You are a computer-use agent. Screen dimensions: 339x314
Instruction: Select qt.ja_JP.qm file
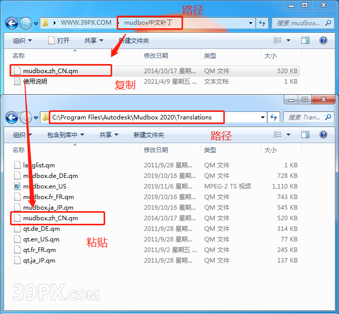pyautogui.click(x=39, y=261)
